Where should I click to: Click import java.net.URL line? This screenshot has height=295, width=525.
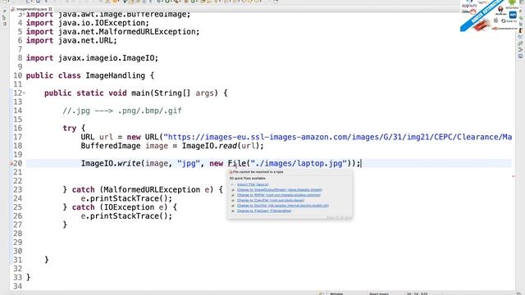coord(71,40)
